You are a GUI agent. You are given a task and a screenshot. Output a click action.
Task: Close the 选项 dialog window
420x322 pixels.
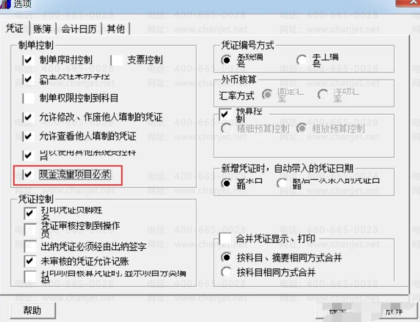pyautogui.click(x=408, y=3)
